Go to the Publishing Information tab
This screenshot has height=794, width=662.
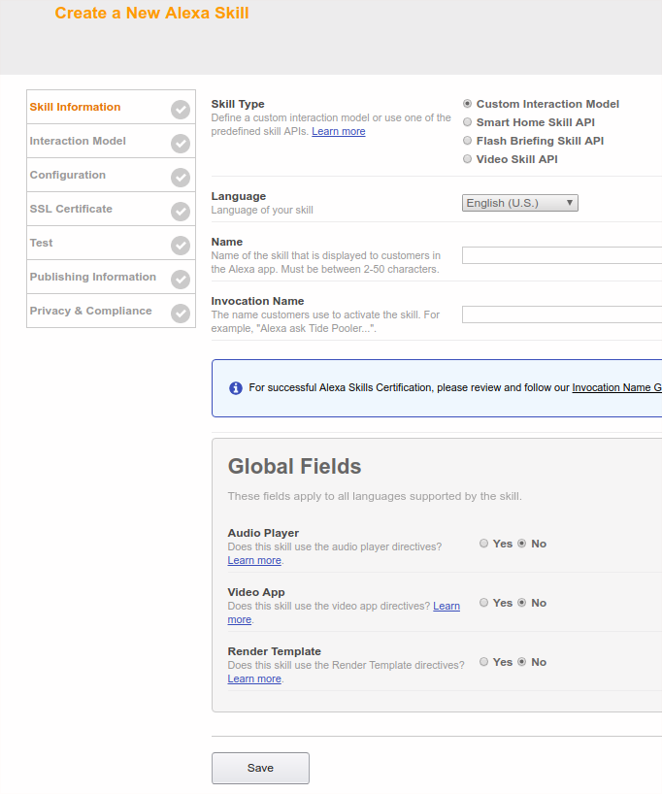point(92,277)
